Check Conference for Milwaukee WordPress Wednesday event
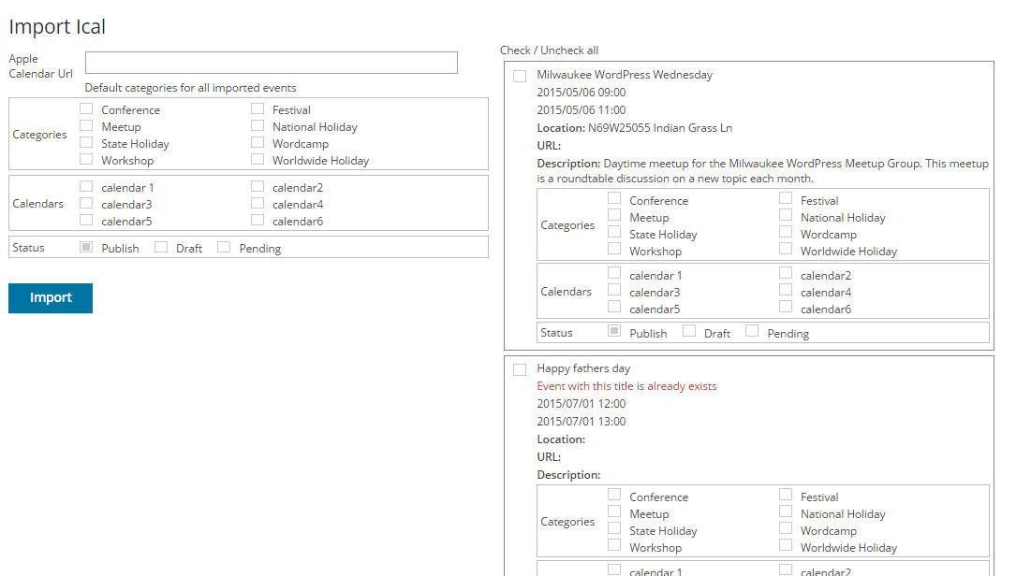Screen dimensions: 1016x576 coord(614,198)
